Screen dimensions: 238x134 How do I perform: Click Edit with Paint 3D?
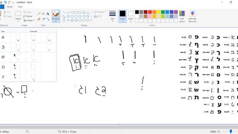pos(192,16)
